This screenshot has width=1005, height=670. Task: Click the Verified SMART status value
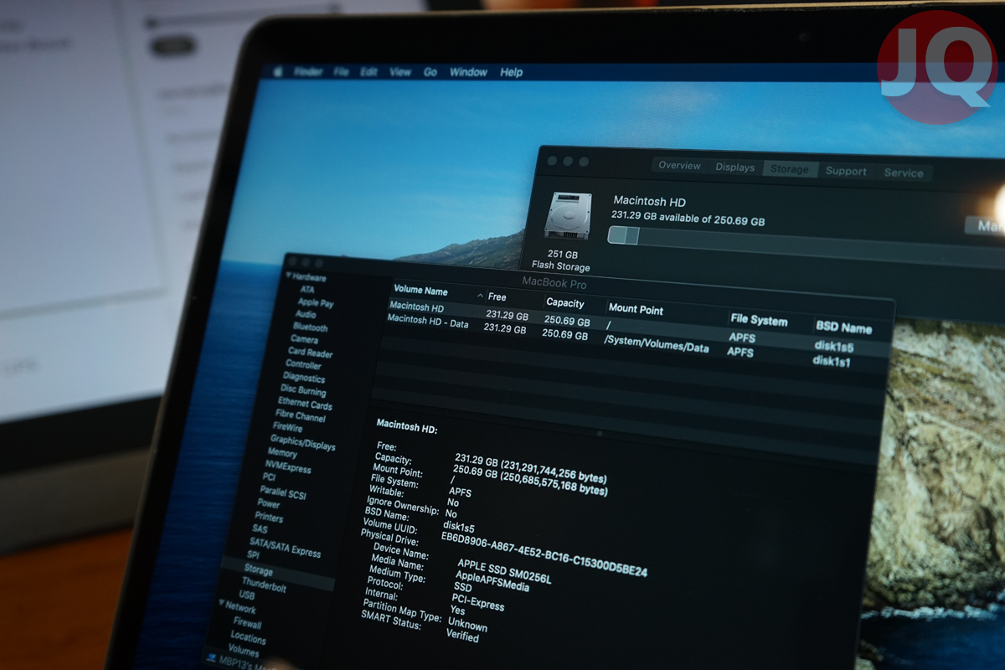click(462, 636)
